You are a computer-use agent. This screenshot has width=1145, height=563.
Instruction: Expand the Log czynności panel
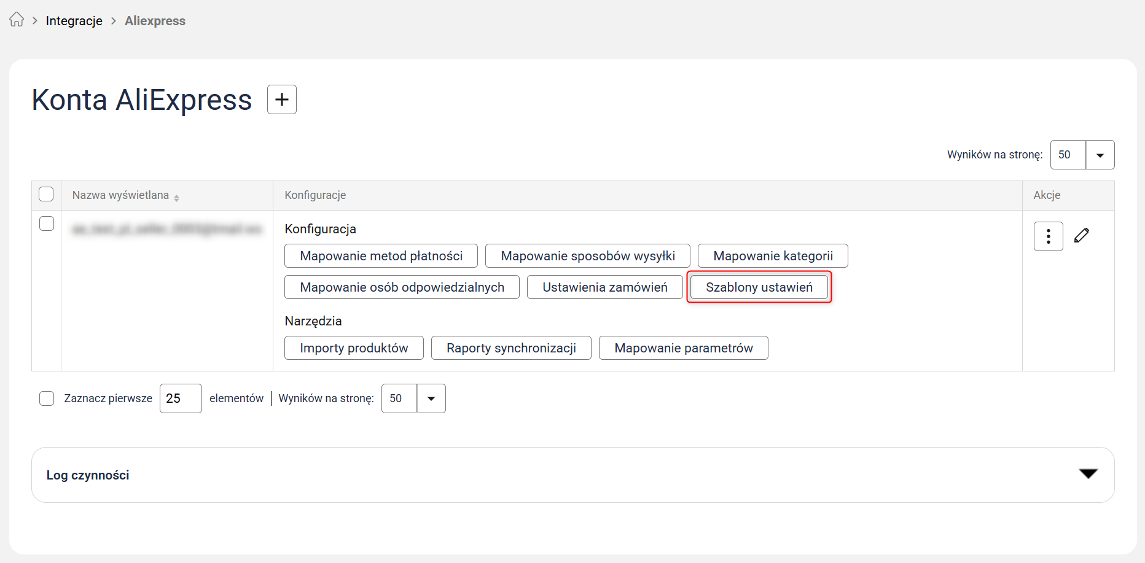pos(1088,474)
